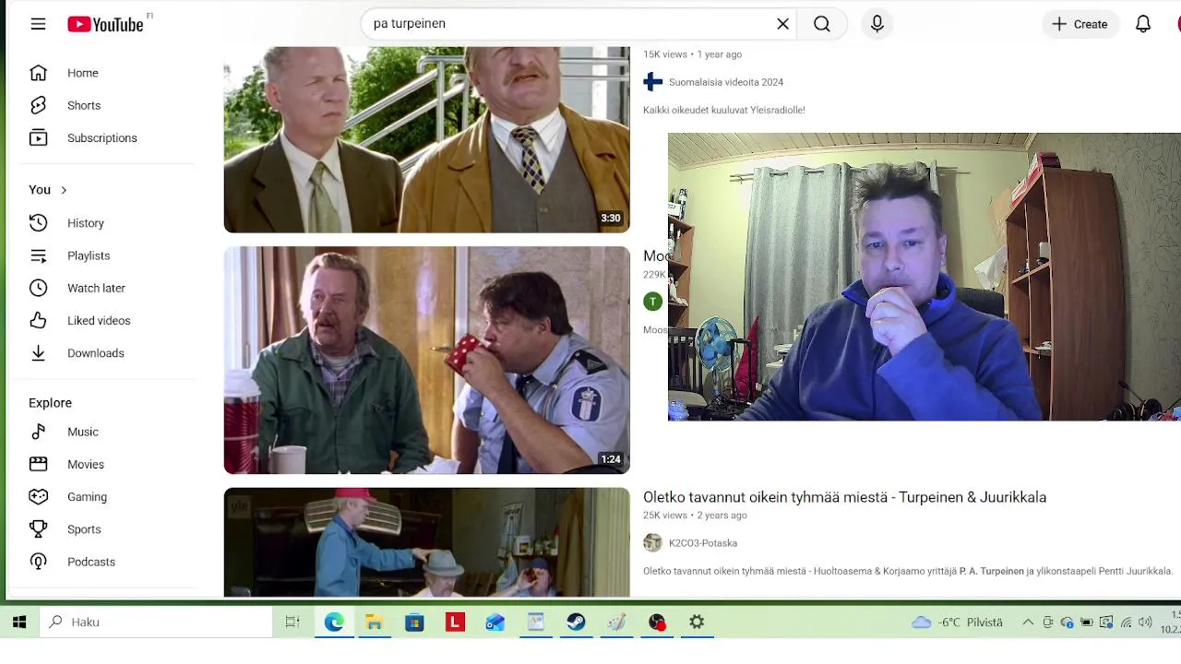Click the Podcasts icon
Viewport: 1181px width, 664px height.
coord(38,562)
